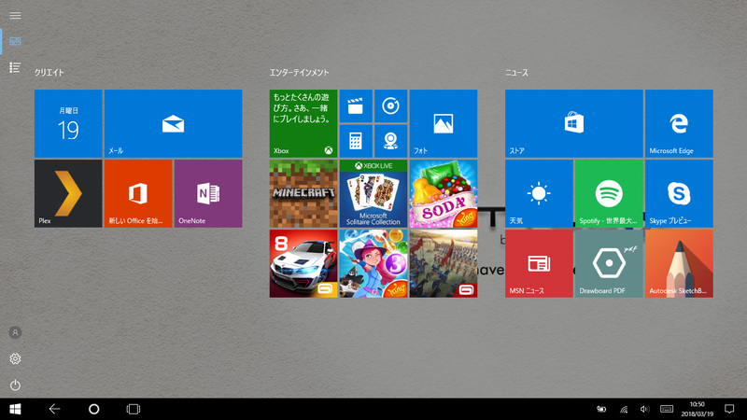Open the power options button
The image size is (747, 420).
pyautogui.click(x=15, y=385)
